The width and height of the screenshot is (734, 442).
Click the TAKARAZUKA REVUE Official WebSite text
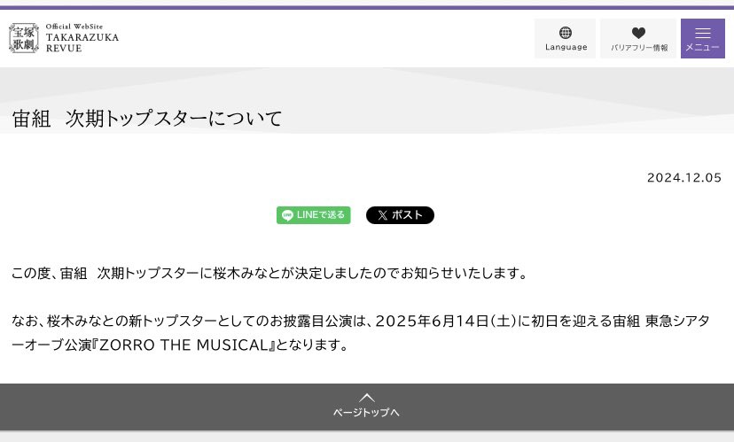(x=82, y=38)
